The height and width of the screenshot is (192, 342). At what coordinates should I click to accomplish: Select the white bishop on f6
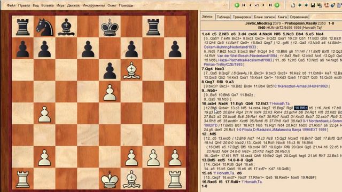pos(131,70)
